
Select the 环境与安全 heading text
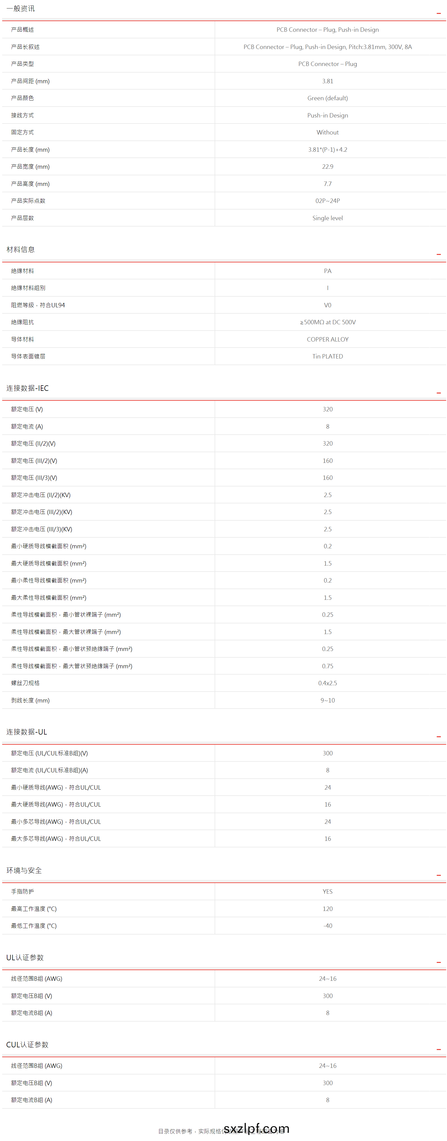24,870
